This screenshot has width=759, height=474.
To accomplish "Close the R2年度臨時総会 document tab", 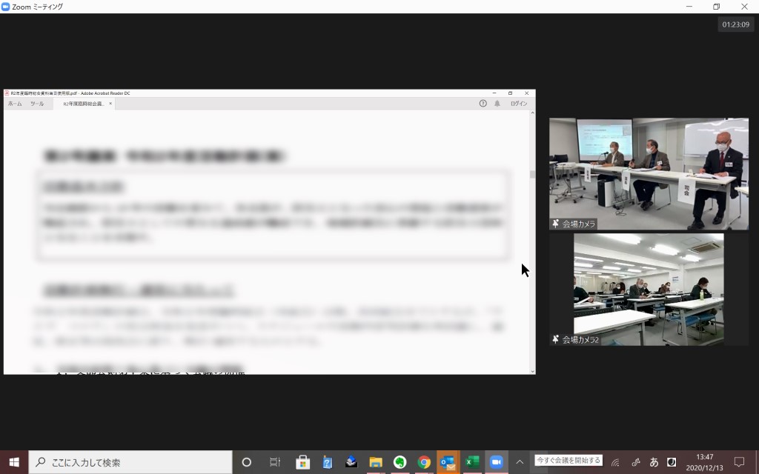I will coord(110,104).
